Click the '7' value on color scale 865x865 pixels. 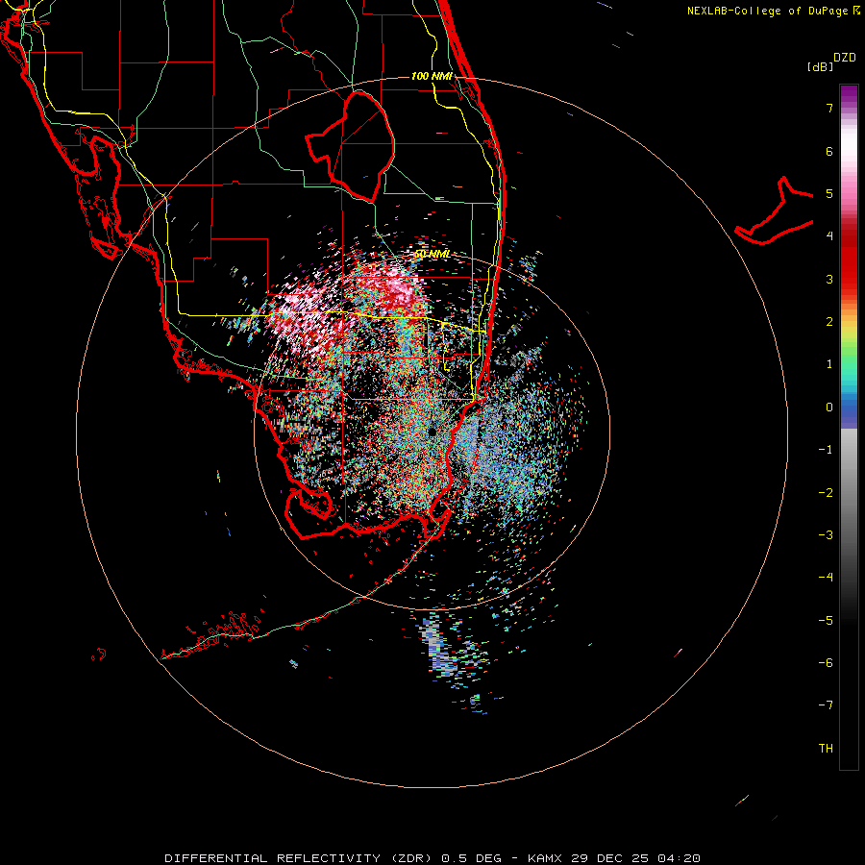coord(829,108)
